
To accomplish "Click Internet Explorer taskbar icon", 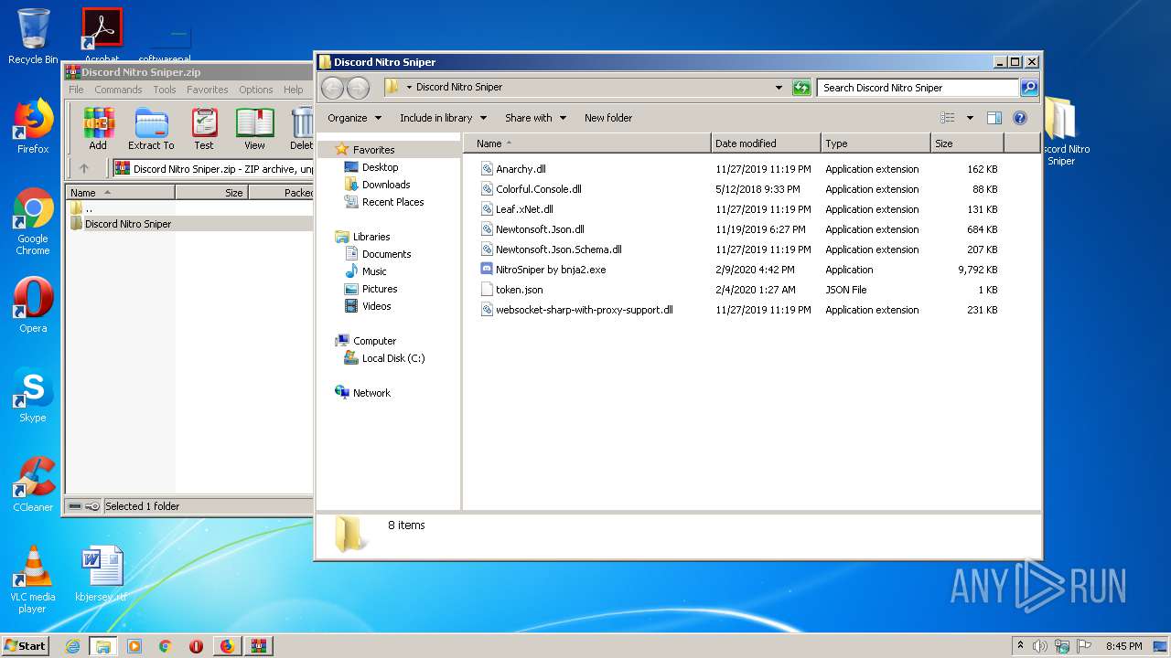I will click(x=72, y=646).
